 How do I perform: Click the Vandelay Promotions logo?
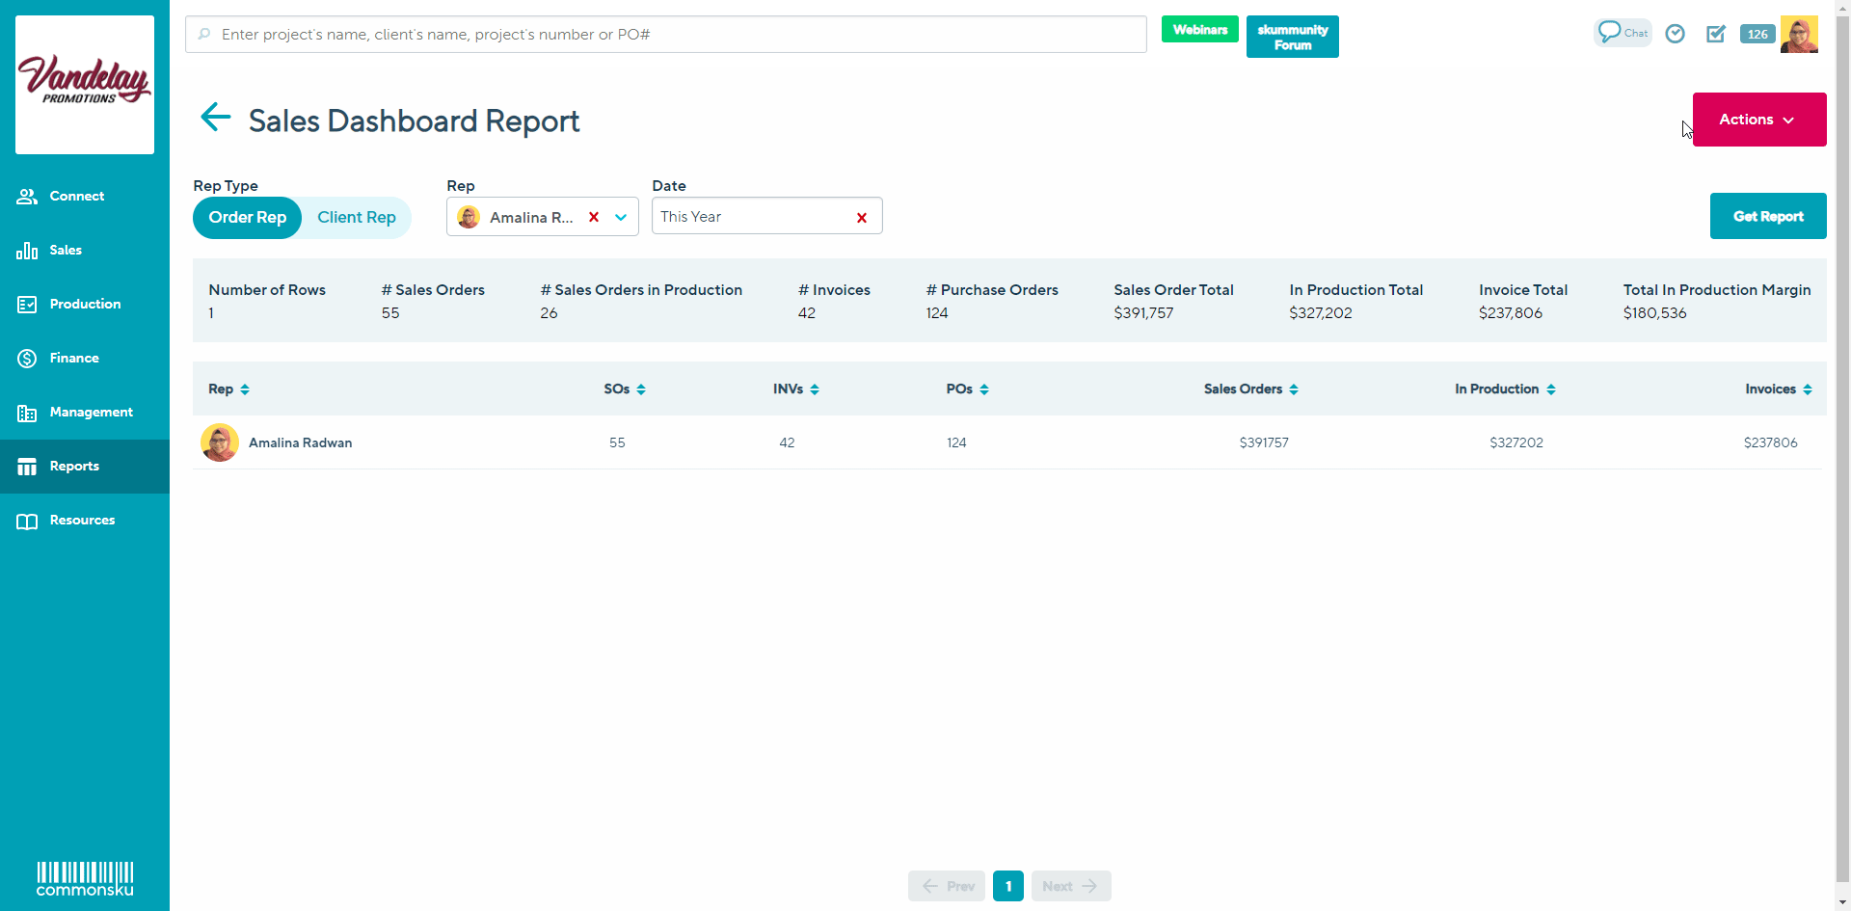(x=85, y=84)
